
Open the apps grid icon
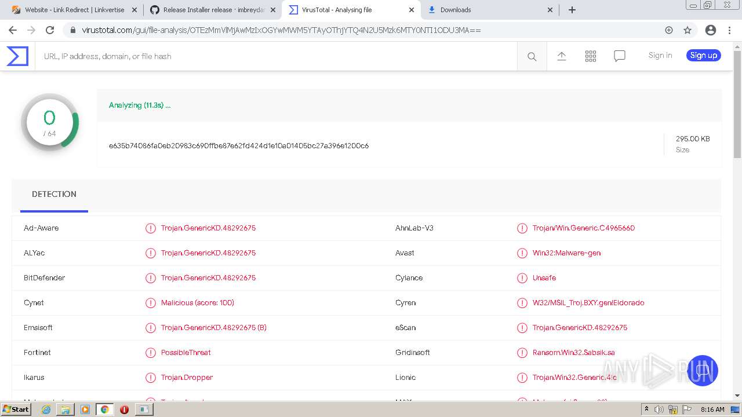590,56
